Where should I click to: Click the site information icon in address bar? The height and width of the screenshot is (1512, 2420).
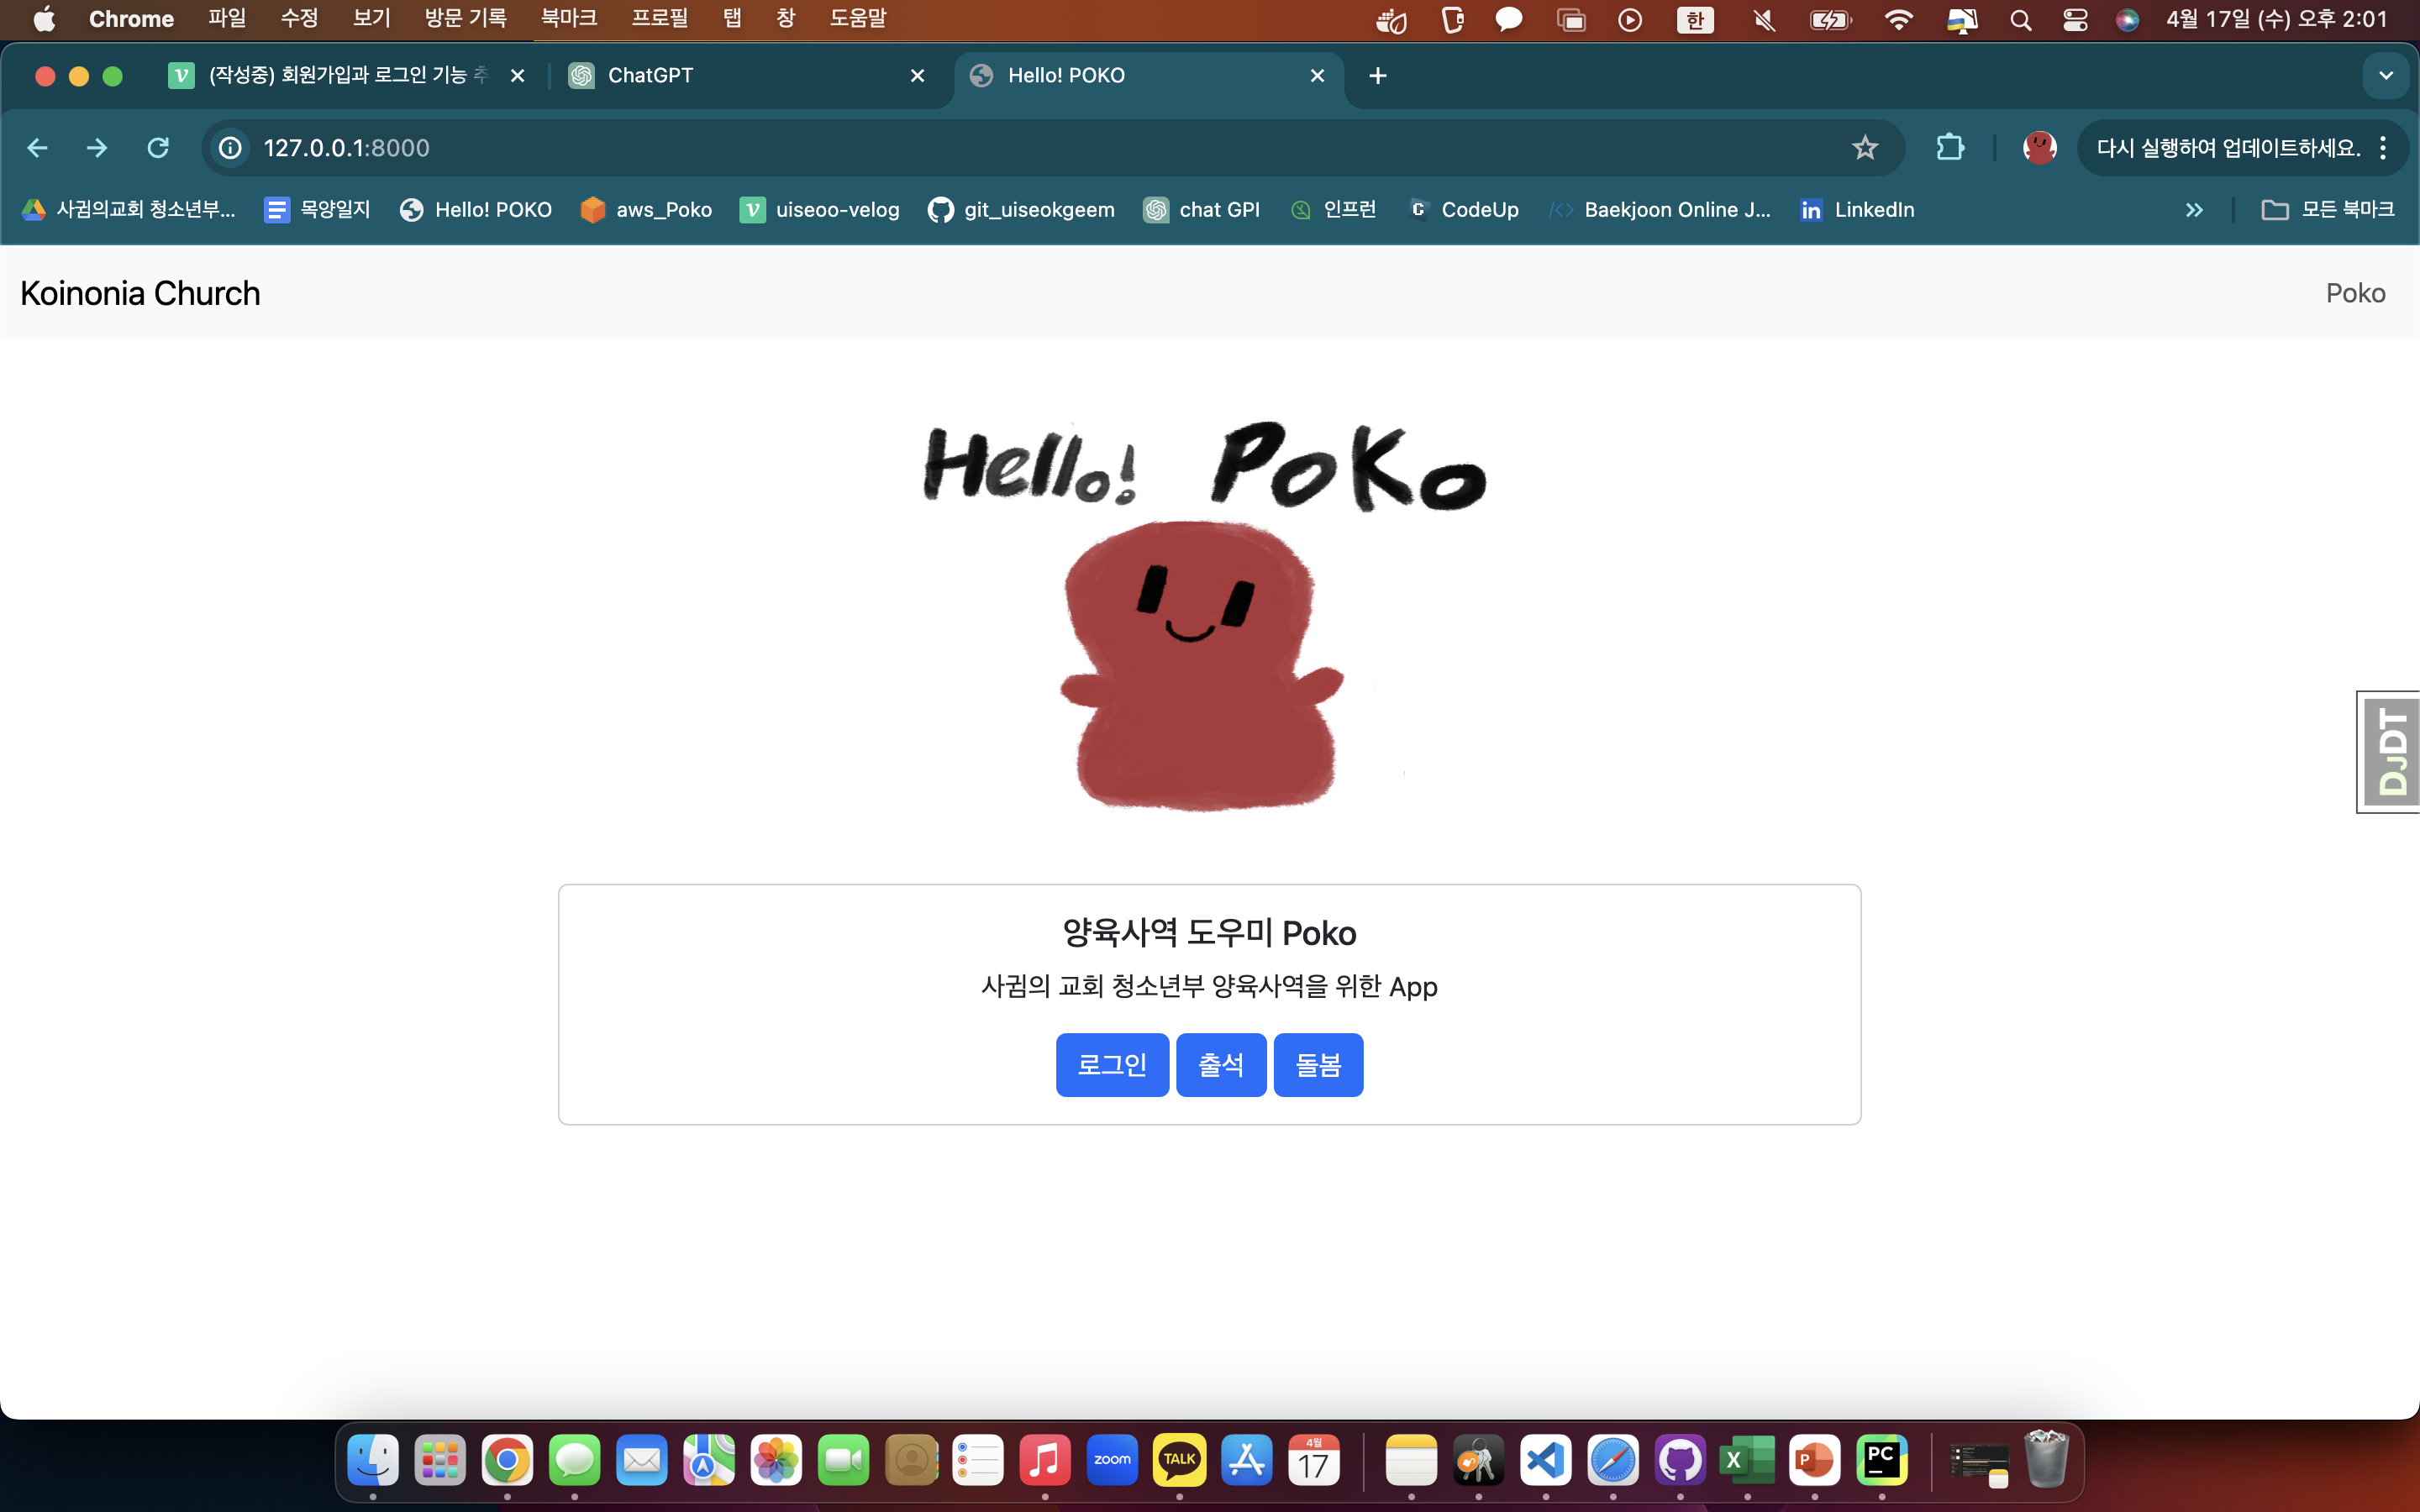(231, 148)
